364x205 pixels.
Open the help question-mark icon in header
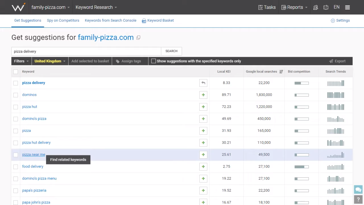point(326,7)
